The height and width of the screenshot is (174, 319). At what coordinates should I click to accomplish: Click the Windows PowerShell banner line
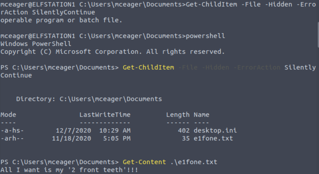pyautogui.click(x=36, y=44)
